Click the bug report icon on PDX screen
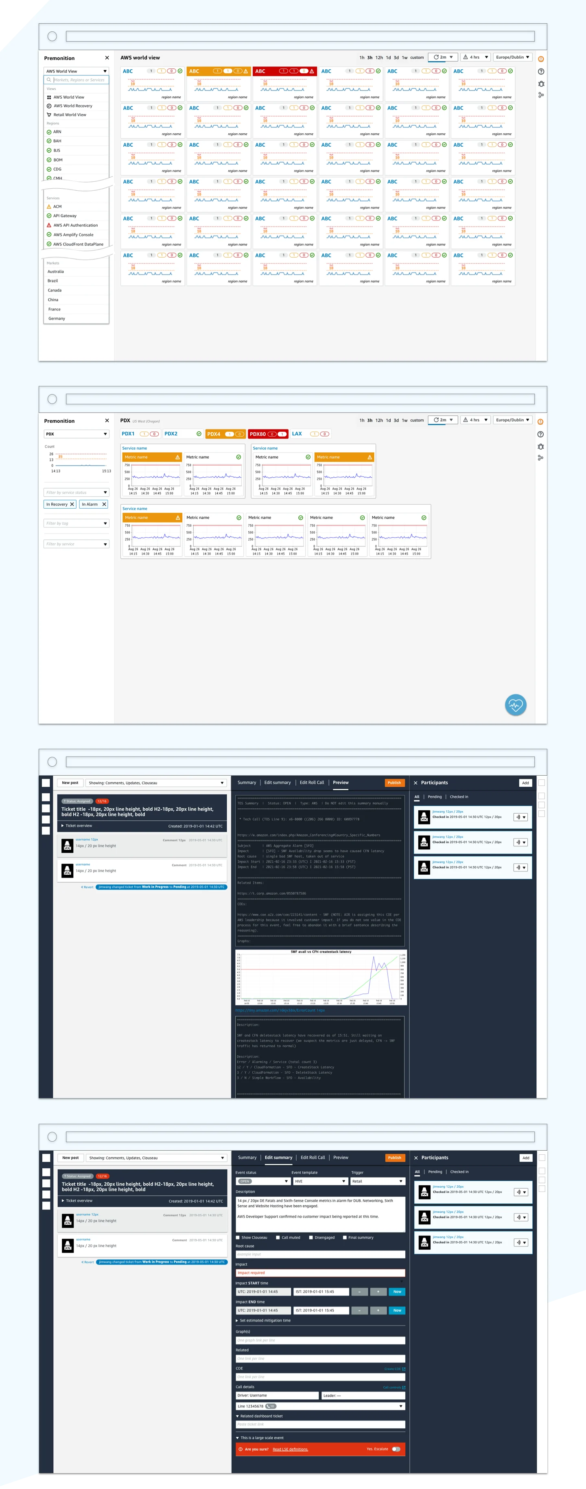The height and width of the screenshot is (1489, 586). coord(541,447)
